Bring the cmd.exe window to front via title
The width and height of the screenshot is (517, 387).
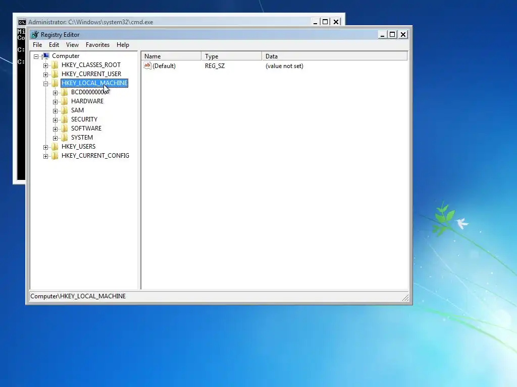tap(91, 22)
